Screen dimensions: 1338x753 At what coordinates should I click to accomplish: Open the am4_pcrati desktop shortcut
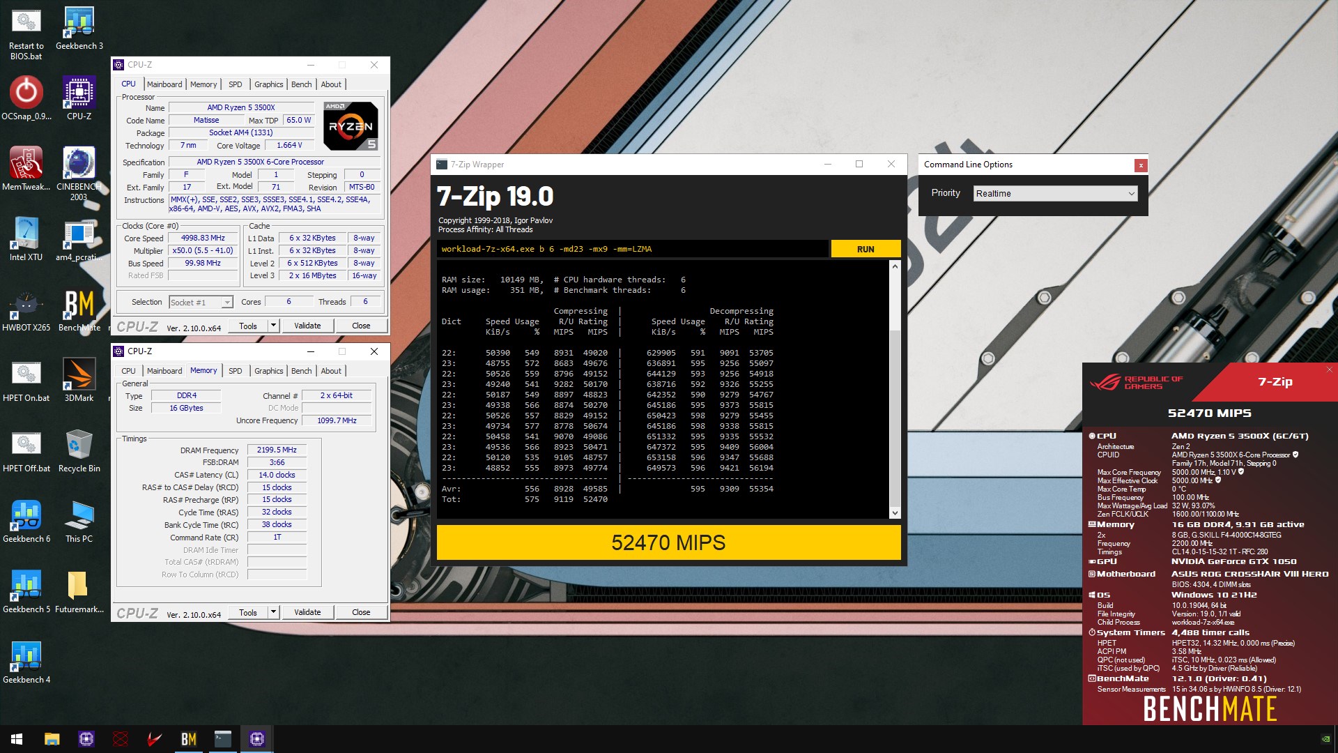coord(79,238)
